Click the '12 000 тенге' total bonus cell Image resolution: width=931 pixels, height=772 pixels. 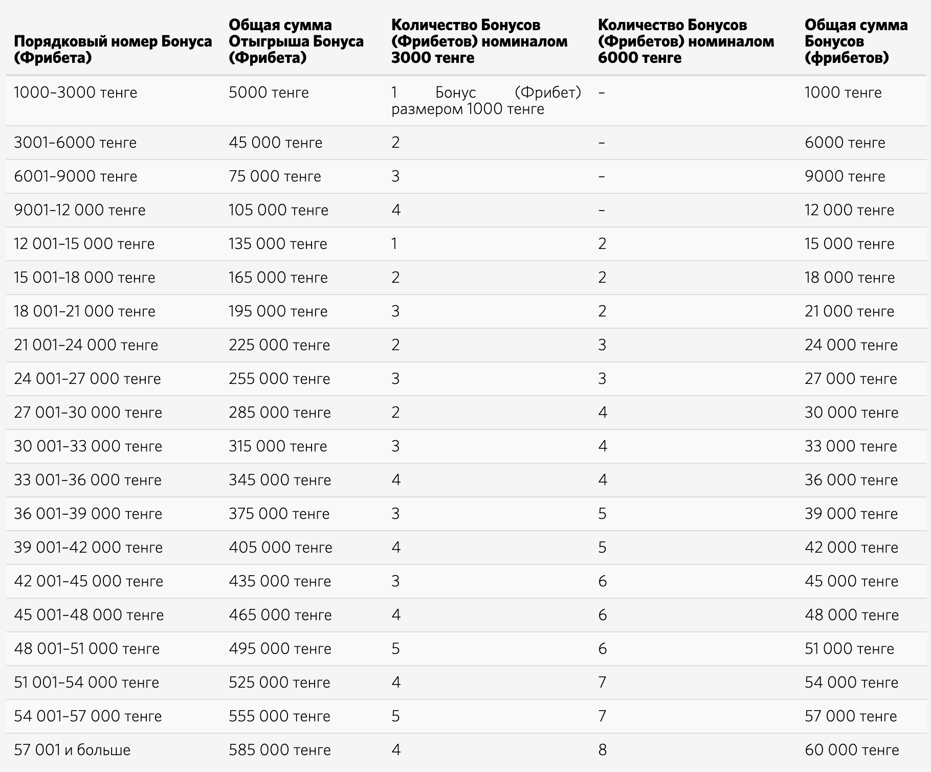(x=849, y=210)
